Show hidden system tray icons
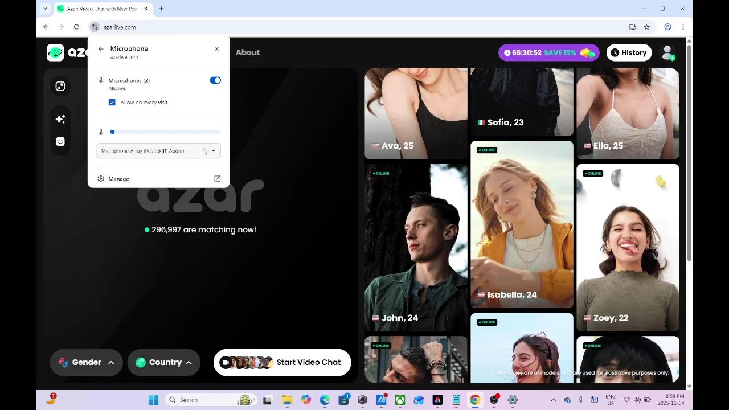729x410 pixels. [553, 400]
